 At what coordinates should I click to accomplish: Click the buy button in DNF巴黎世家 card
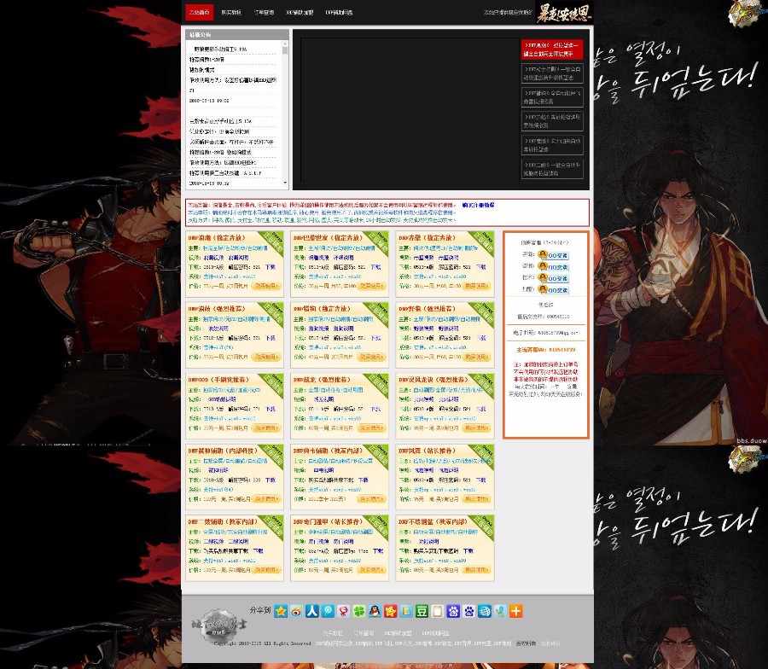click(x=371, y=286)
